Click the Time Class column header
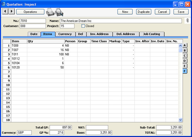 99,41
